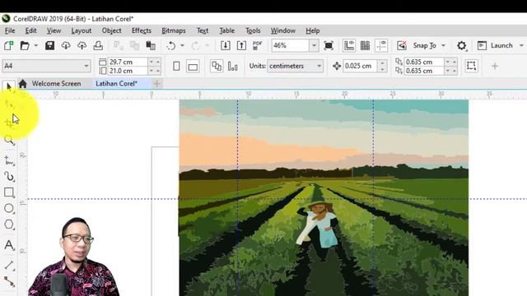Screen dimensions: 527x296
Task: Expand the Undo history arrow
Action: (x=182, y=45)
